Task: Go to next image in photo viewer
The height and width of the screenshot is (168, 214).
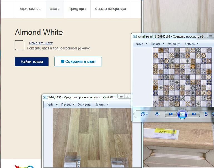Action: (194, 114)
